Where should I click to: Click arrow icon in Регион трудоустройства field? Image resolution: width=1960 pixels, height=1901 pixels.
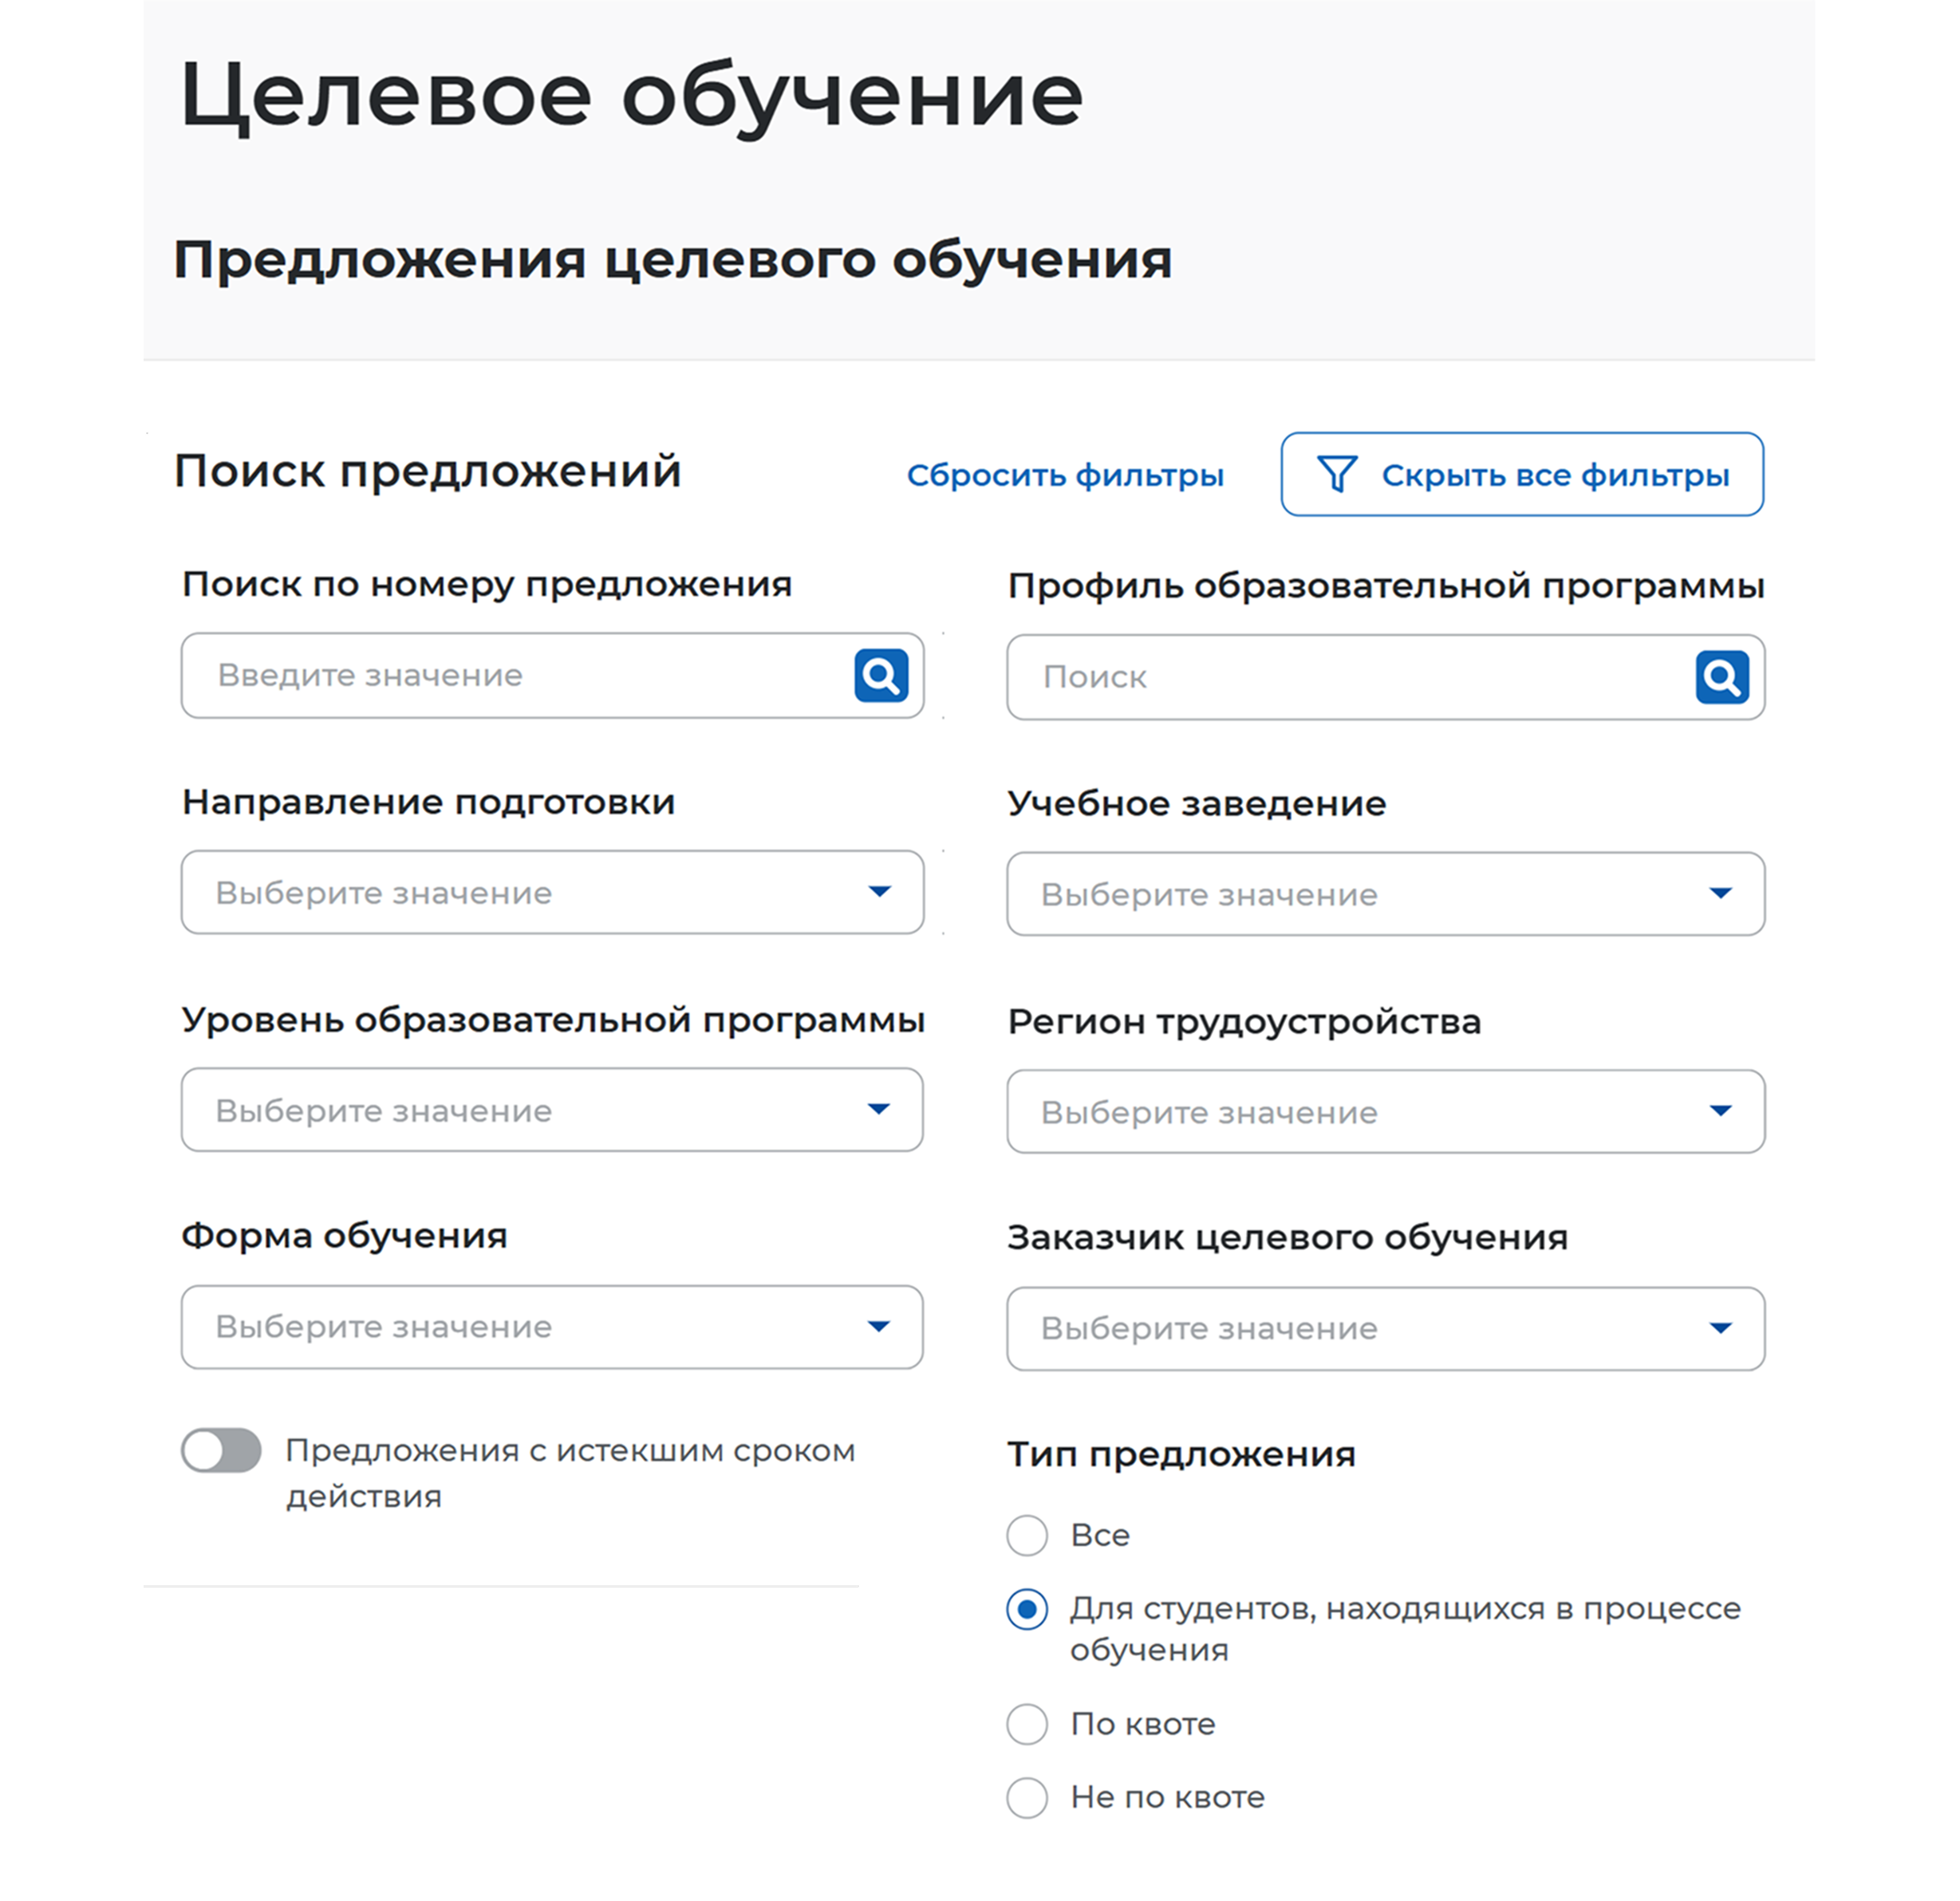coord(1720,1110)
